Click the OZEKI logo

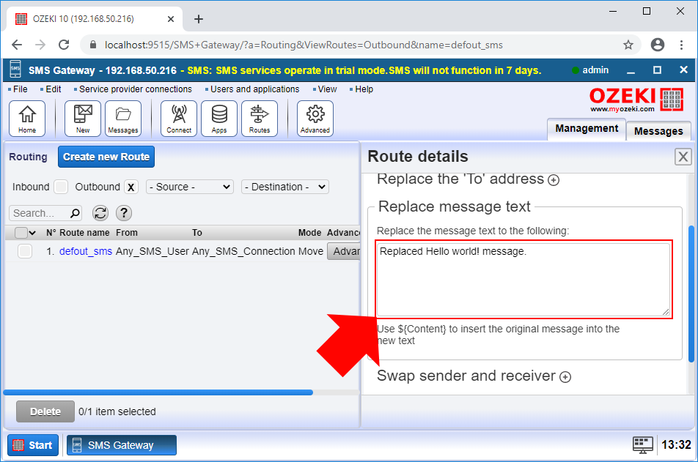pos(636,100)
